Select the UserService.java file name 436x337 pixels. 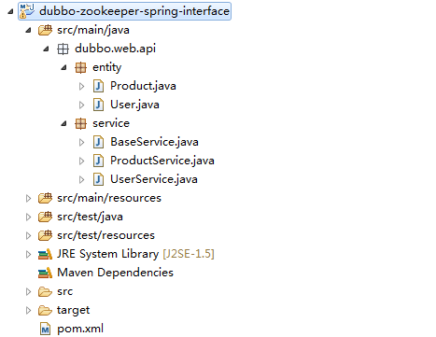pyautogui.click(x=154, y=179)
